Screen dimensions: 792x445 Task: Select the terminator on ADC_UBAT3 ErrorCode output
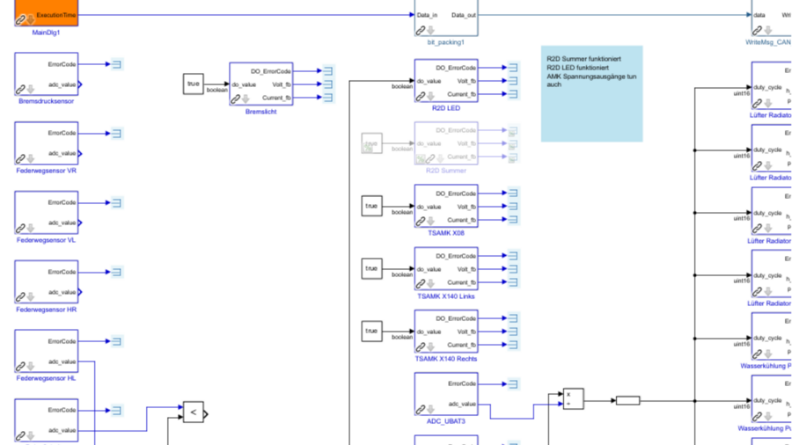click(x=513, y=384)
